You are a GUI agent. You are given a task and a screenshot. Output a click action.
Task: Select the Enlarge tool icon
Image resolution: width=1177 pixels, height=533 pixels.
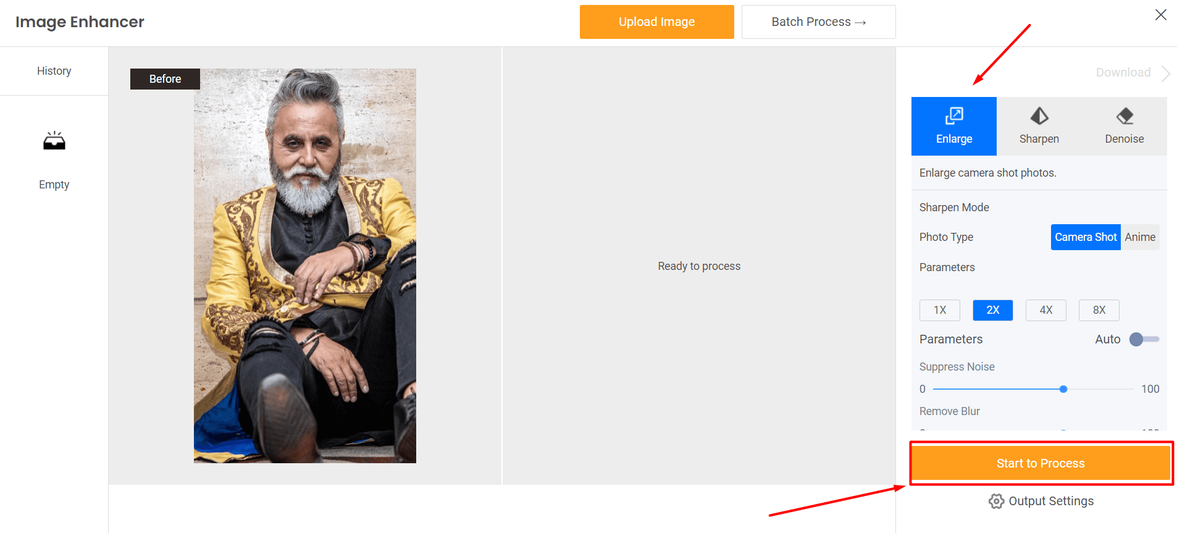pyautogui.click(x=954, y=115)
